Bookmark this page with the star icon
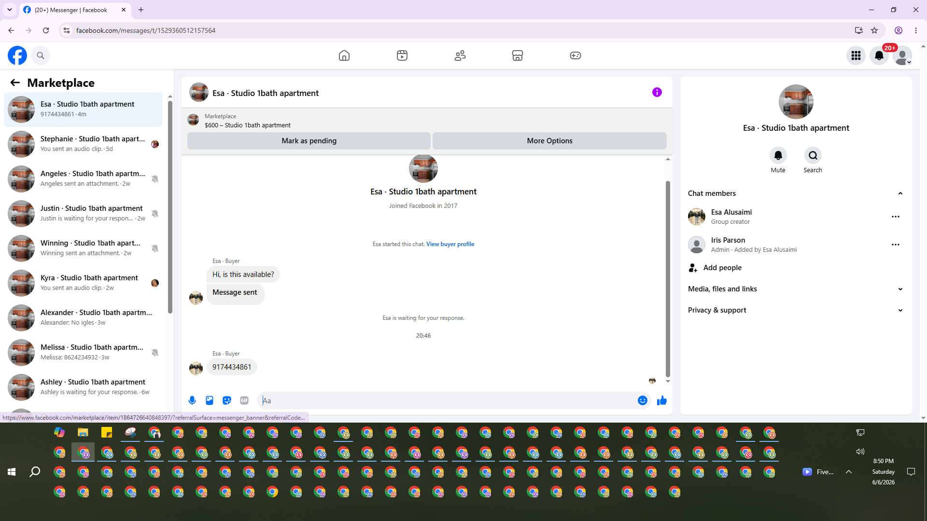The height and width of the screenshot is (521, 927). click(x=874, y=30)
